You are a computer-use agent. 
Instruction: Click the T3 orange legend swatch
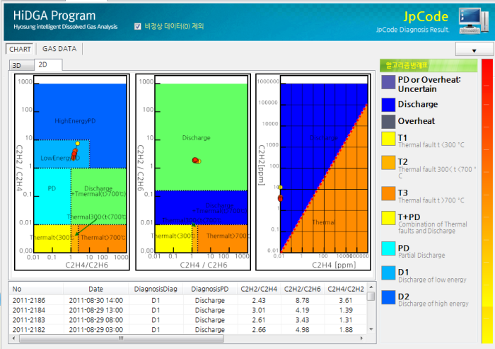(x=388, y=193)
